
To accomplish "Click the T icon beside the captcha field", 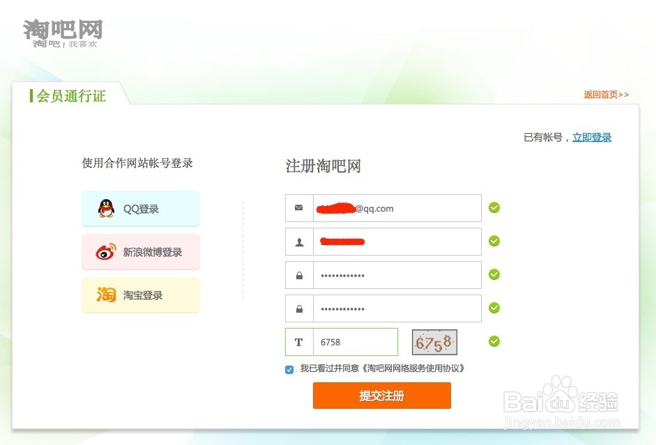I will [x=298, y=342].
